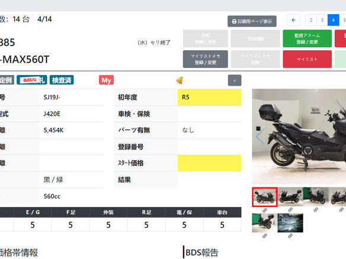
Task: Go to previous page with left arrow
Action: (293, 20)
